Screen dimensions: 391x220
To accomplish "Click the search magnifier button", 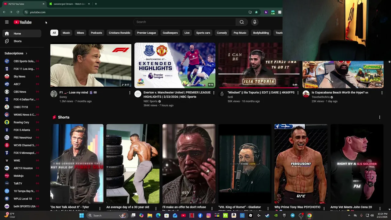I will (x=242, y=22).
